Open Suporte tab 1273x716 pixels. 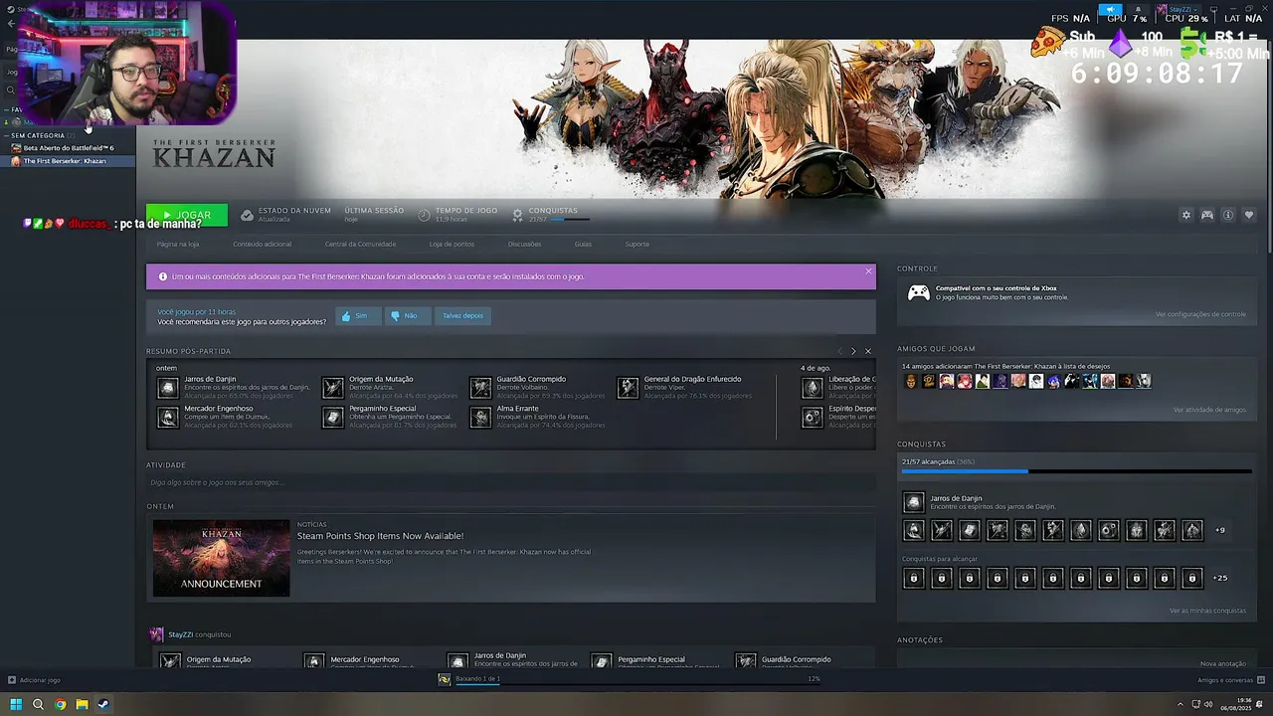pos(636,244)
